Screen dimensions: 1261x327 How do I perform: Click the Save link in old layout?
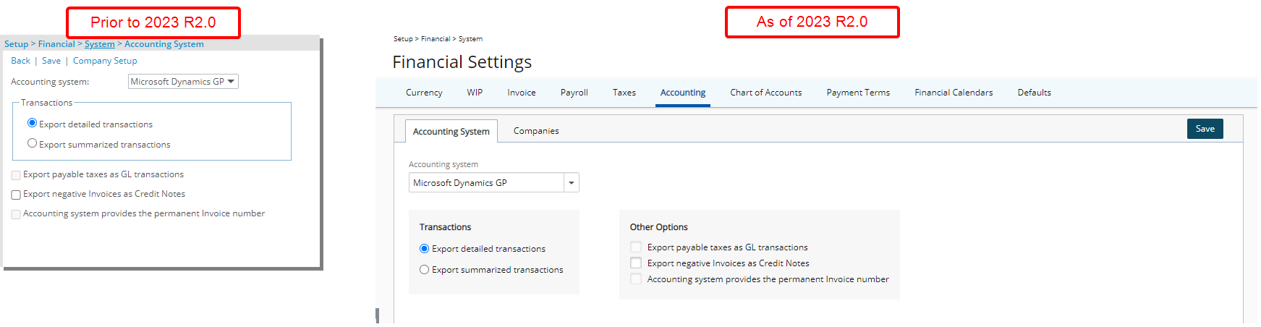point(51,61)
